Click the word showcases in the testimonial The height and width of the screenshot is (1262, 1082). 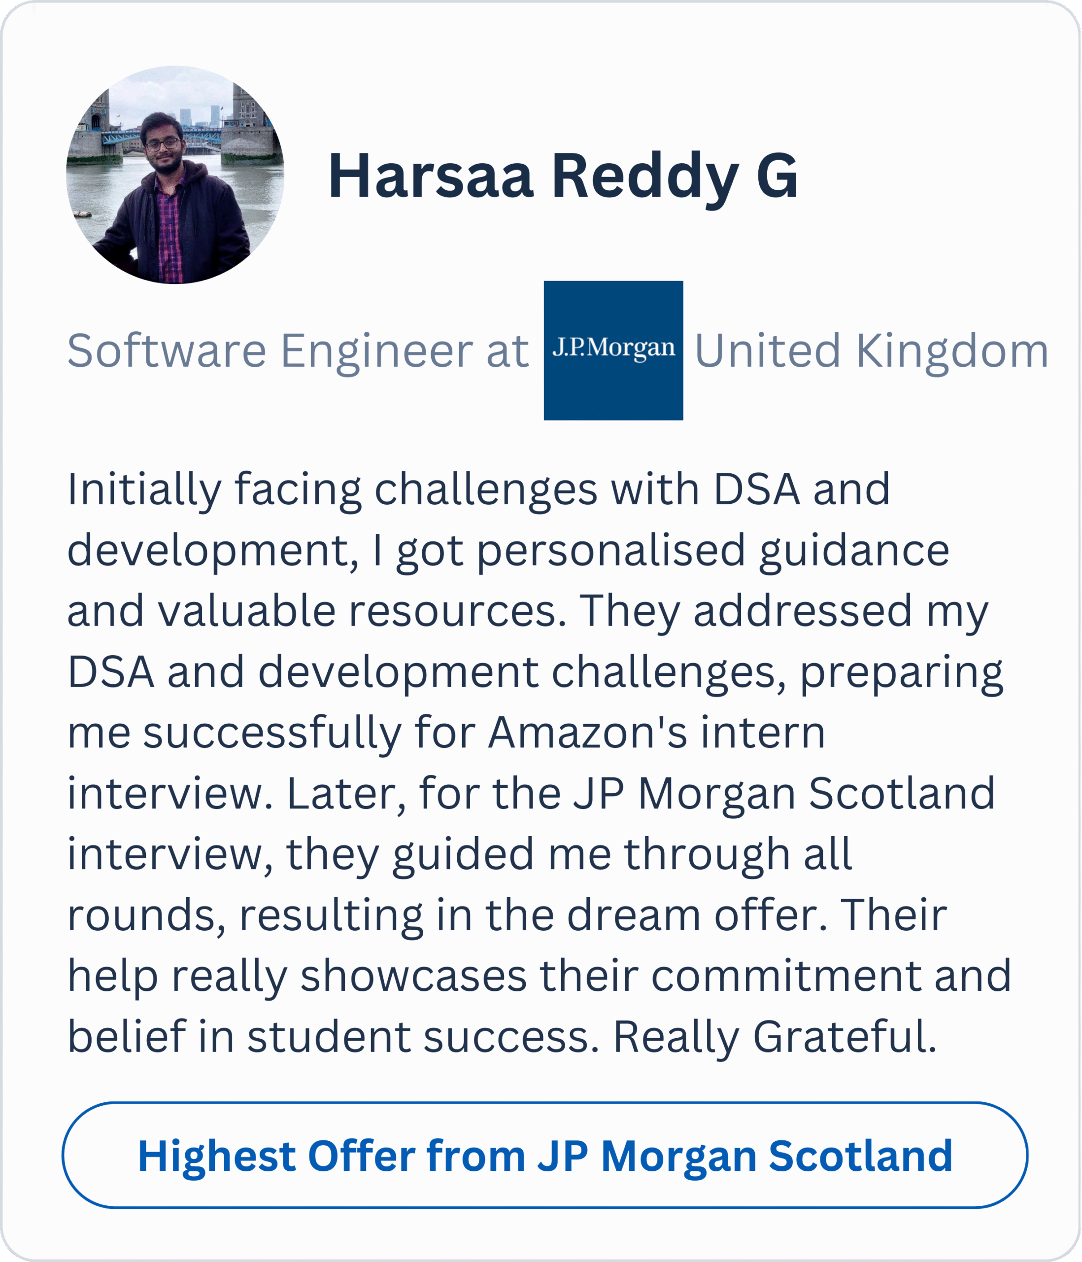coord(413,977)
